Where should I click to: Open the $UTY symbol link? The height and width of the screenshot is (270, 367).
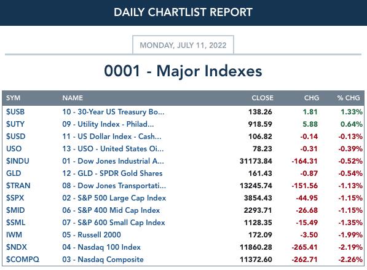15,124
